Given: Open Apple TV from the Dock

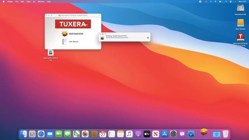Looking at the screenshot, I should pos(147,134).
